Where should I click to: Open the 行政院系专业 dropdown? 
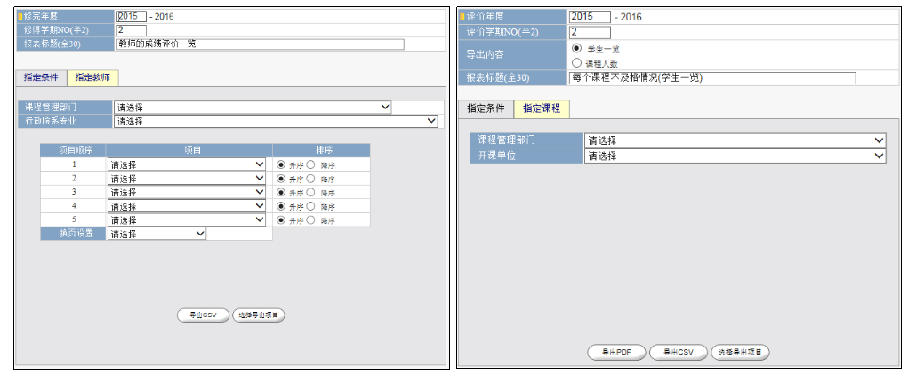[276, 121]
